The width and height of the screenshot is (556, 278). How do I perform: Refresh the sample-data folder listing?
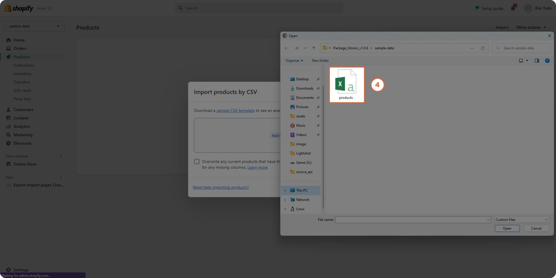482,48
